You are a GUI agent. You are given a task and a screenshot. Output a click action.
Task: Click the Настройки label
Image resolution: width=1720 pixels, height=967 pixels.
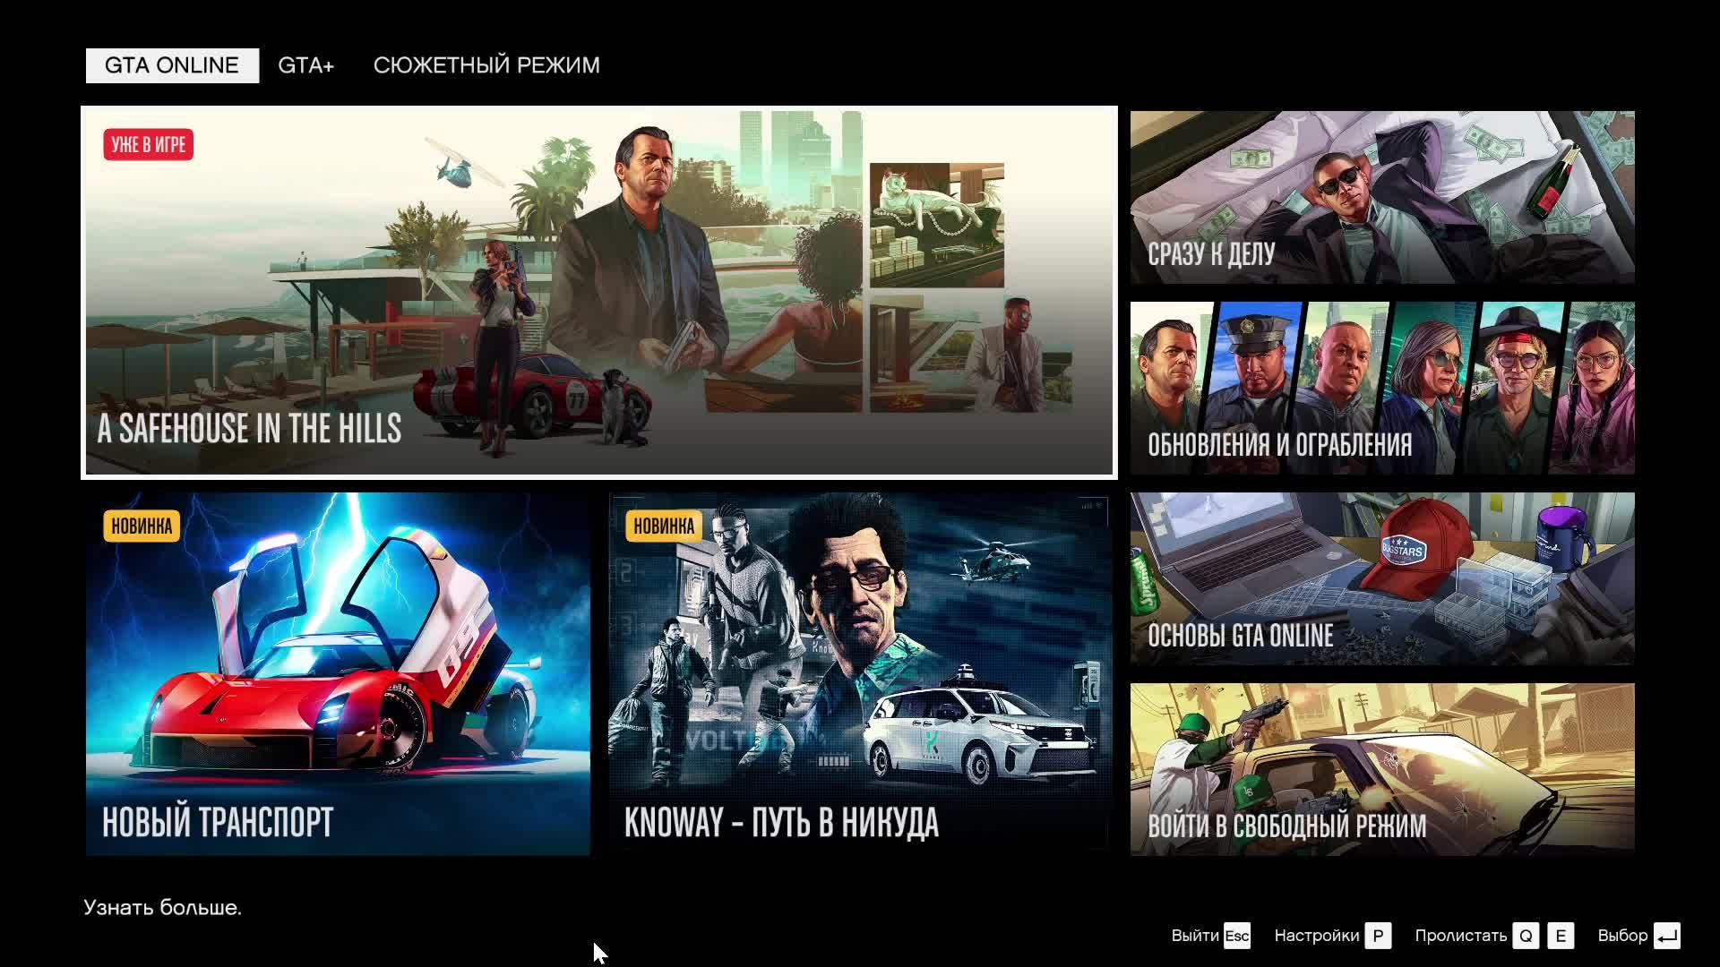click(x=1317, y=936)
